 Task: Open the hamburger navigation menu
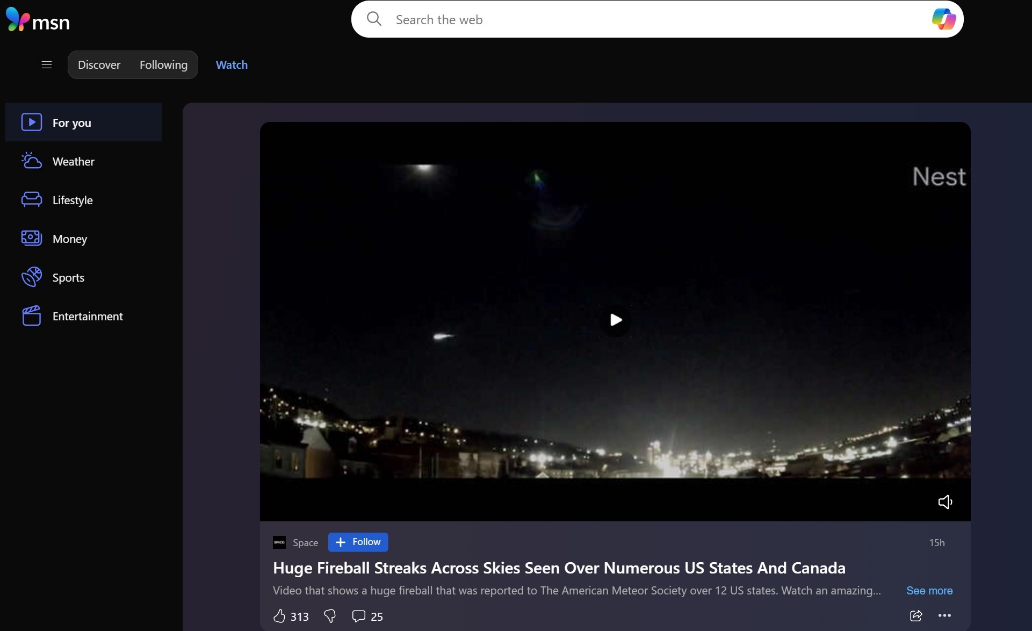click(47, 65)
